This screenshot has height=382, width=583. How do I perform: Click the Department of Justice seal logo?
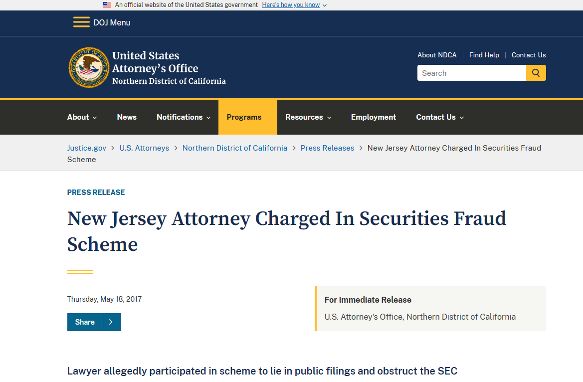[89, 68]
